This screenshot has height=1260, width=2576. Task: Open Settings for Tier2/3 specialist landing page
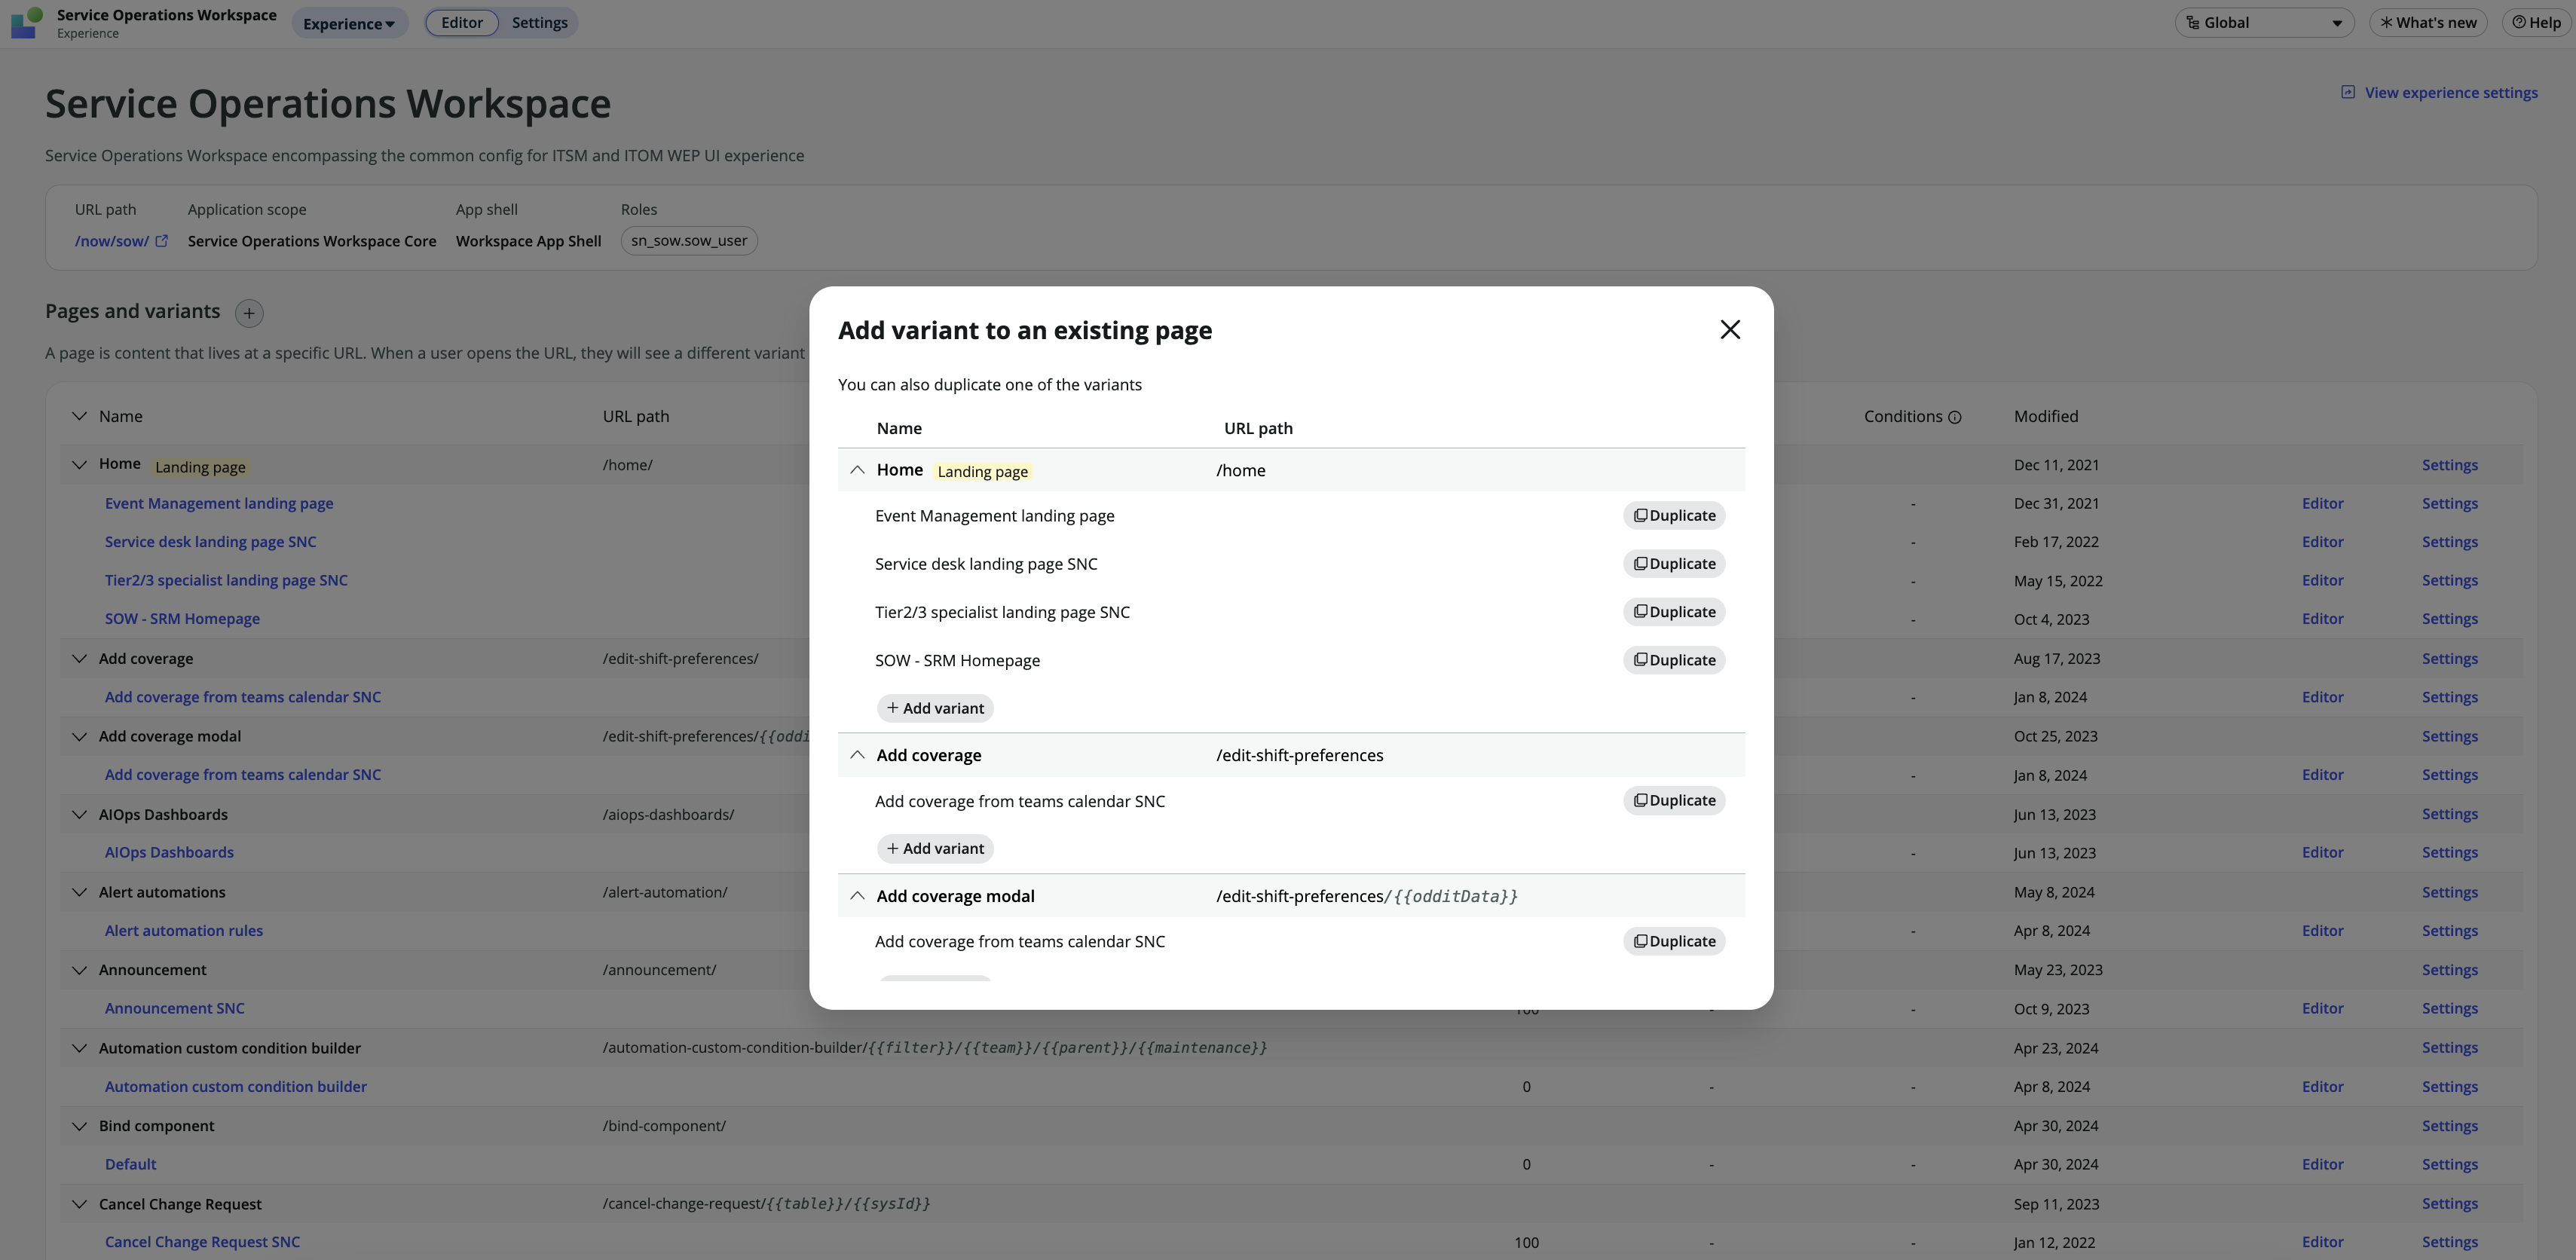coord(2449,580)
